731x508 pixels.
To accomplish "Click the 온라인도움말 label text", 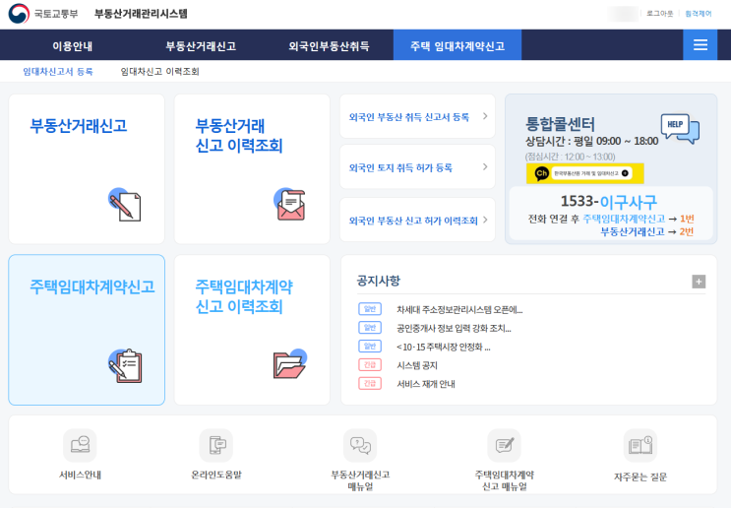I will (216, 475).
